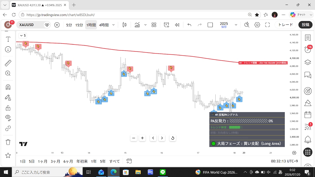Switch chart to the 5分 timeframe
Image resolution: width=315 pixels, height=177 pixels.
point(69,25)
